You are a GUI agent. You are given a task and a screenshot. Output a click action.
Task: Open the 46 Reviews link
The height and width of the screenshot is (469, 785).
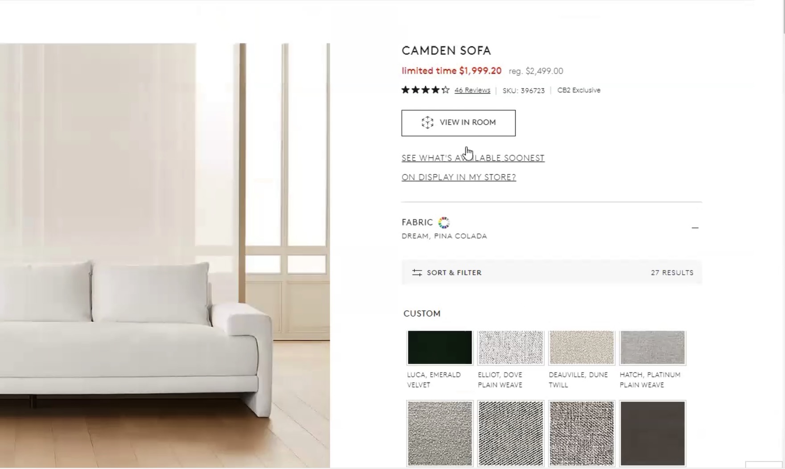pyautogui.click(x=472, y=90)
